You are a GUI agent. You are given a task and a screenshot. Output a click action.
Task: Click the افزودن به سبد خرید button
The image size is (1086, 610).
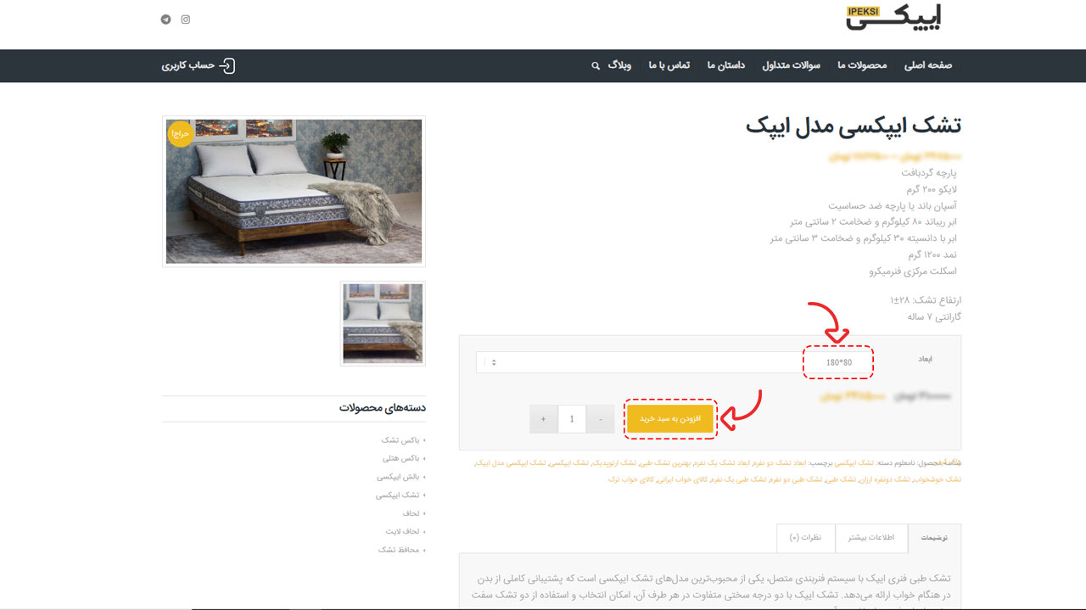pos(670,419)
